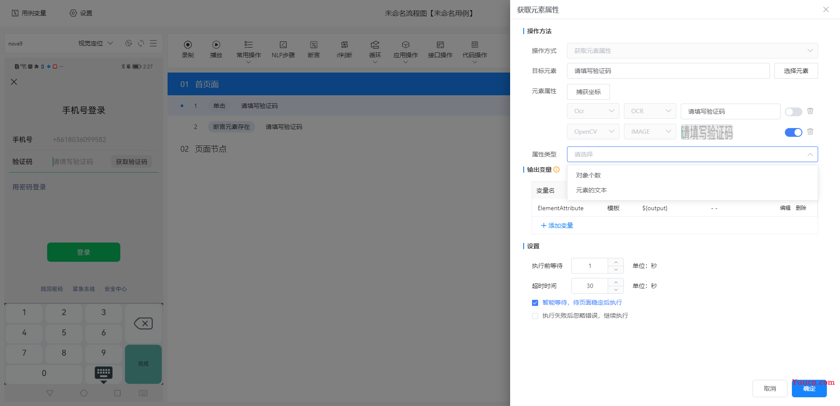The width and height of the screenshot is (840, 406).
Task: Open the Ocr locator dropdown
Action: click(x=593, y=111)
